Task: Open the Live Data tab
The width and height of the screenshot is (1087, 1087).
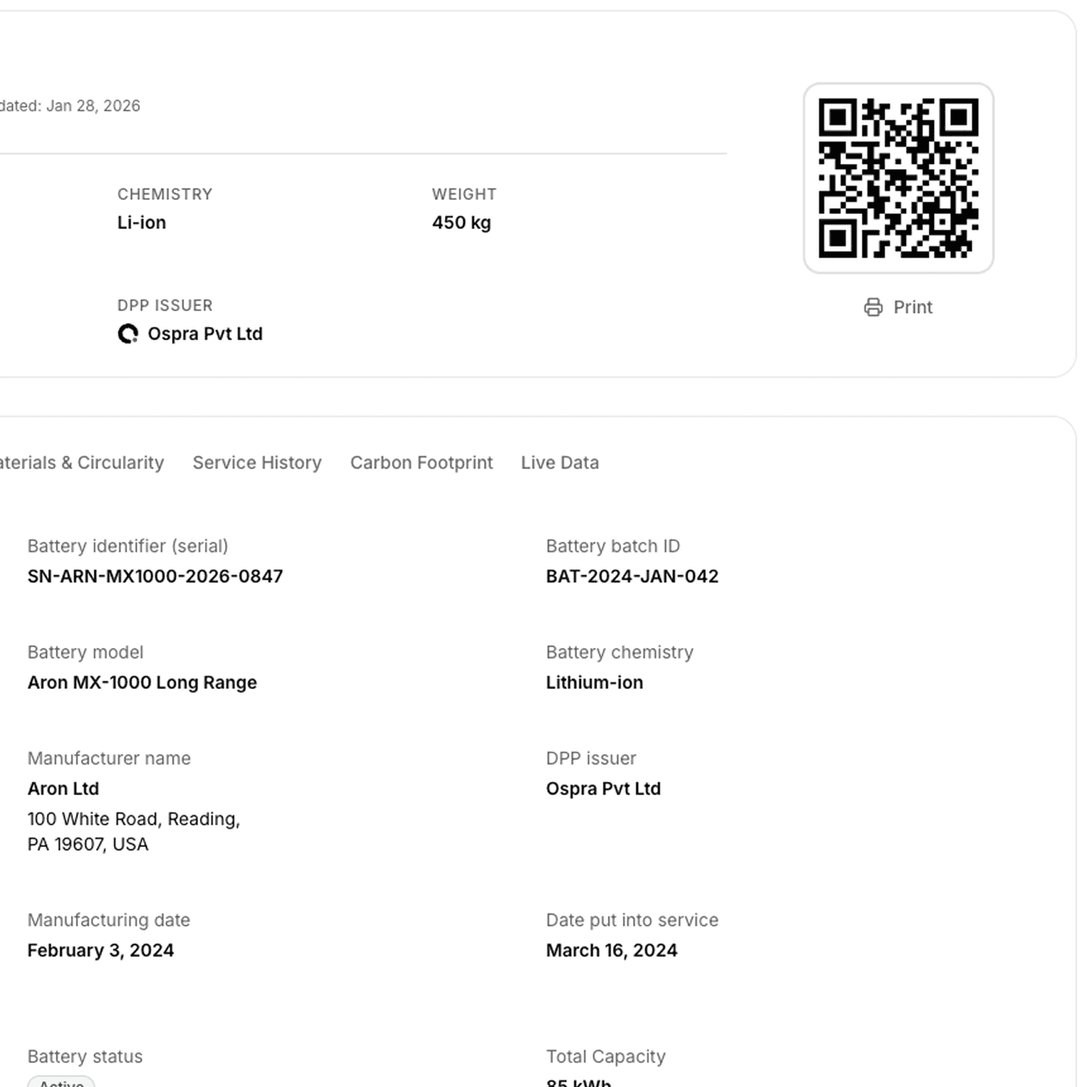Action: pyautogui.click(x=559, y=462)
